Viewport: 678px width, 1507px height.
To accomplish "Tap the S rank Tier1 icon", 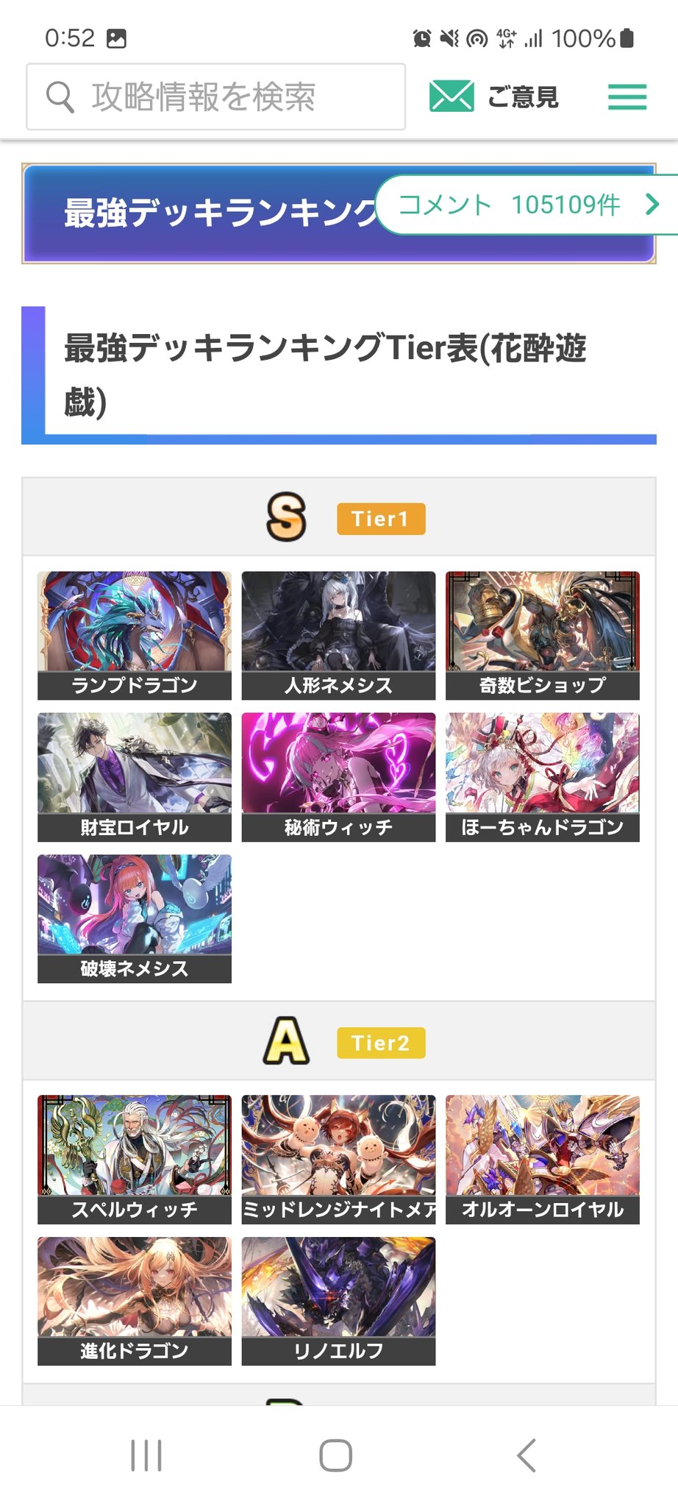I will [286, 517].
